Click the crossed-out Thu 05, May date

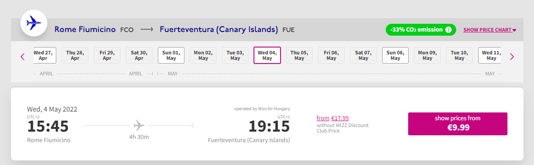(299, 55)
